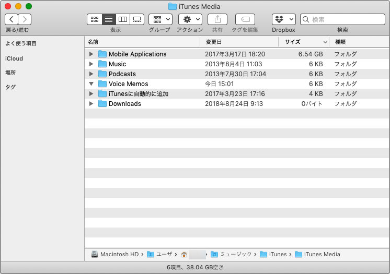Expand the Mobile Applications folder triangle
Image resolution: width=390 pixels, height=274 pixels.
(x=91, y=54)
